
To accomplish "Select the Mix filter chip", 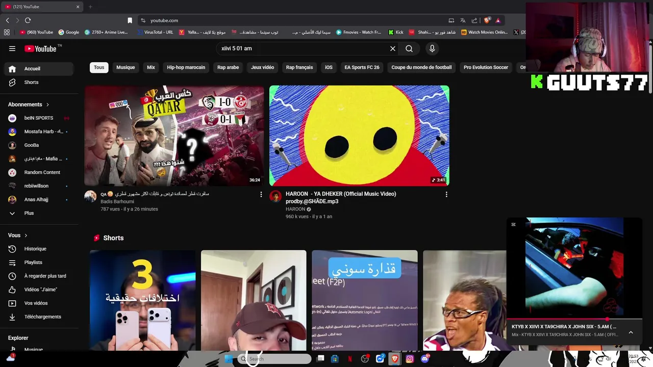I will [x=151, y=67].
